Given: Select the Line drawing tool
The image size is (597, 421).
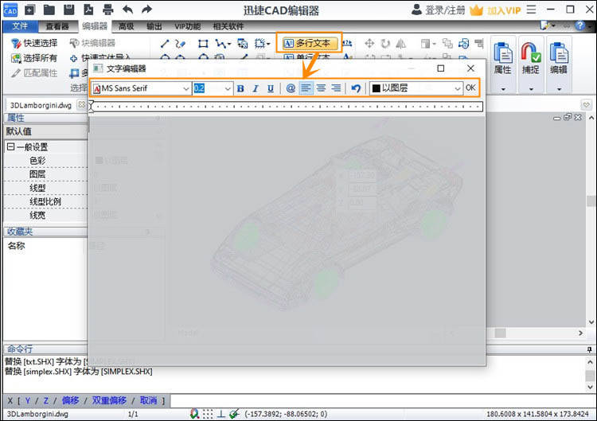Looking at the screenshot, I should (165, 44).
